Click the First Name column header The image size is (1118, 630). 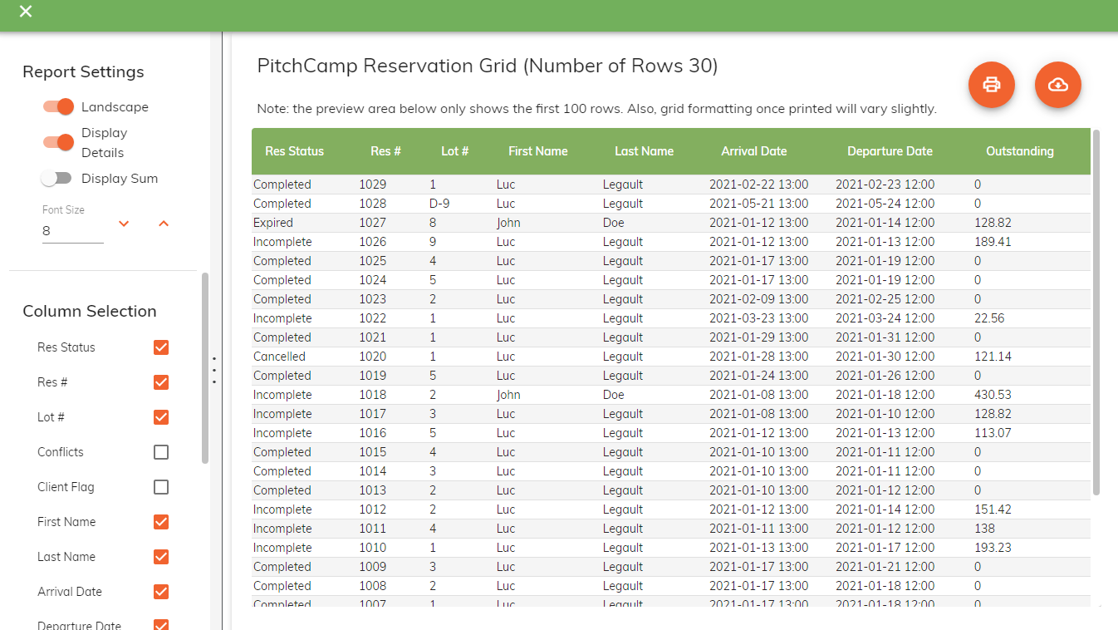click(538, 151)
